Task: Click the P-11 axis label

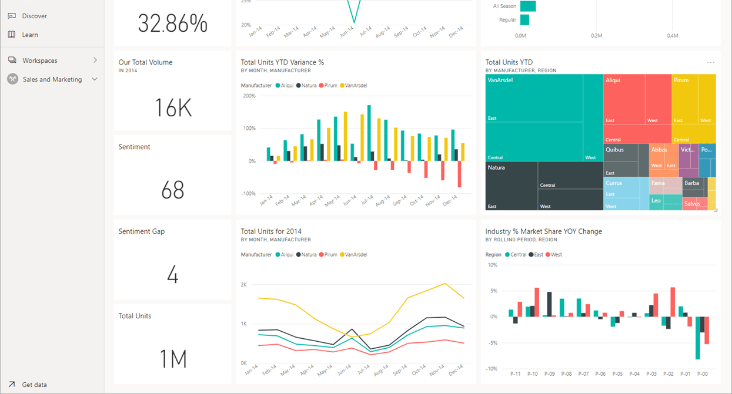Action: [516, 373]
